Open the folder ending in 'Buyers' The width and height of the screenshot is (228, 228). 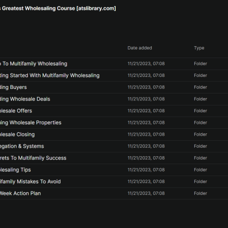(13, 87)
